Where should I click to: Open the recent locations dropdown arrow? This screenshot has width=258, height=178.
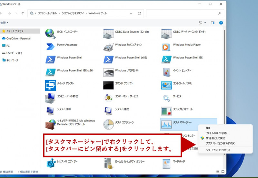pyautogui.click(x=16, y=13)
